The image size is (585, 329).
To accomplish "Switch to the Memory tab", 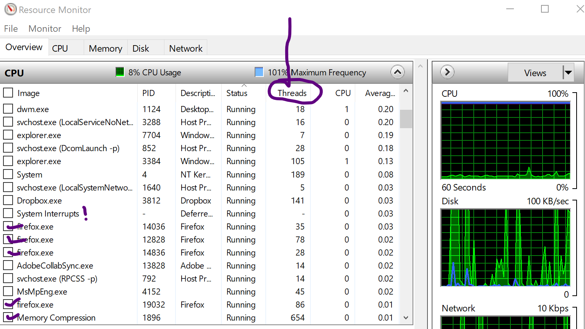I will tap(106, 49).
